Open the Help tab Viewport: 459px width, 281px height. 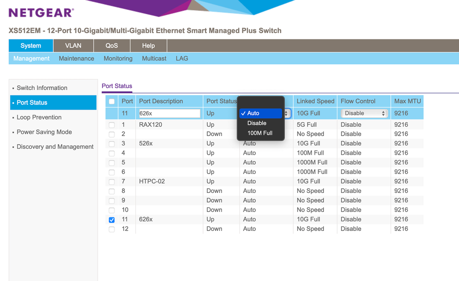[x=148, y=45]
